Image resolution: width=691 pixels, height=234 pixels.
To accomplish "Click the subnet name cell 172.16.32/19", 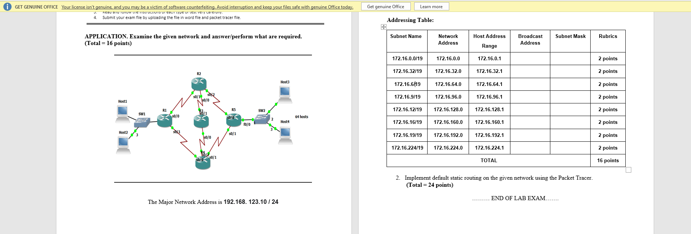I will coord(407,71).
